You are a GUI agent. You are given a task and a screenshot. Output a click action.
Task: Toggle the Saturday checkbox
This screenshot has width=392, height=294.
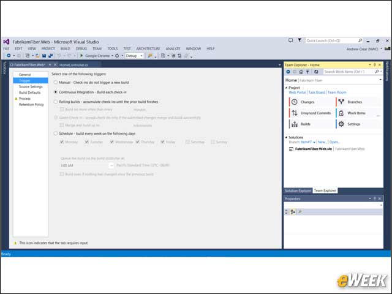187,141
